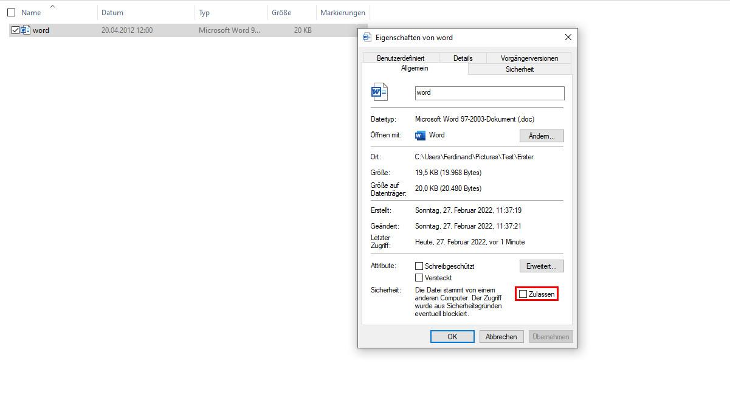The height and width of the screenshot is (411, 730).
Task: Open the Erweitert... attributes button
Action: tap(542, 266)
